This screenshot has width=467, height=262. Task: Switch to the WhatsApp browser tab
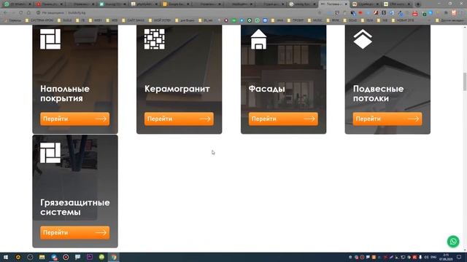click(18, 4)
